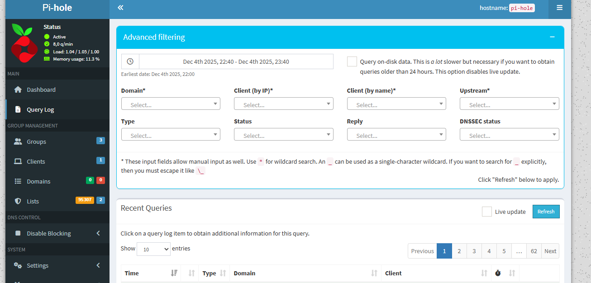Screen dimensions: 591x283
Task: Click the Refresh button
Action: (x=546, y=212)
